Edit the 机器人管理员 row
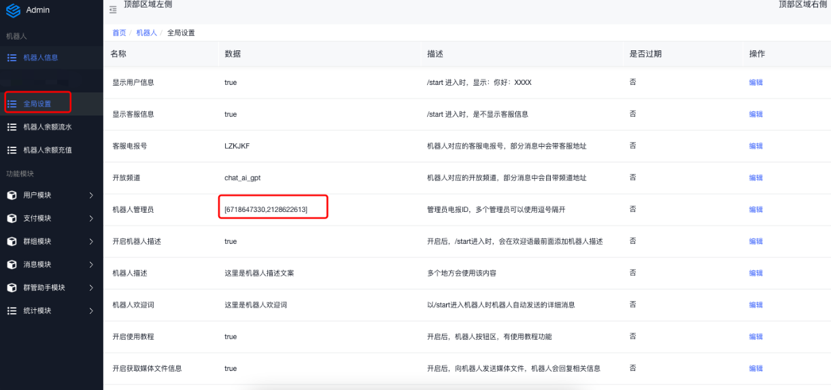The height and width of the screenshot is (390, 831). (x=756, y=210)
